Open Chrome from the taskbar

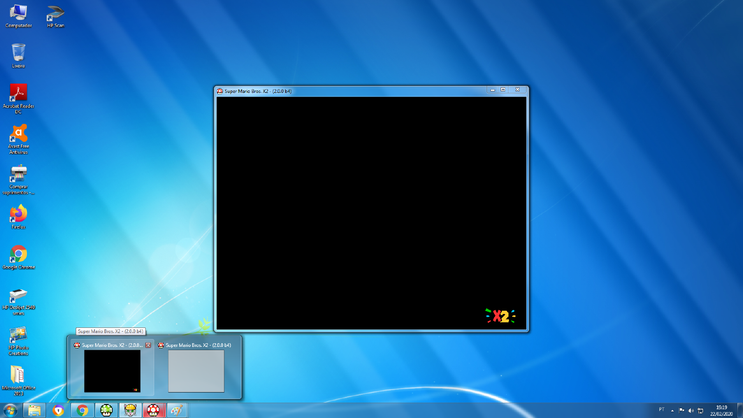pos(83,411)
